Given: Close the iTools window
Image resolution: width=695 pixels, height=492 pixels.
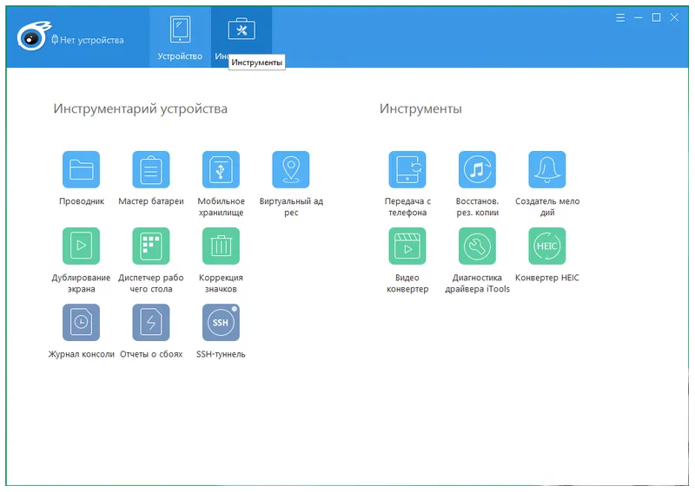Looking at the screenshot, I should [674, 17].
